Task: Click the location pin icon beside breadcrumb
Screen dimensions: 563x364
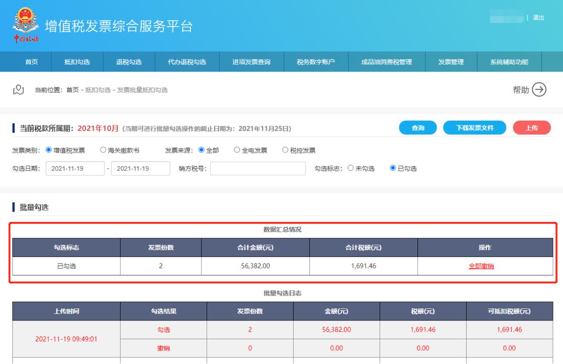Action: (x=18, y=90)
